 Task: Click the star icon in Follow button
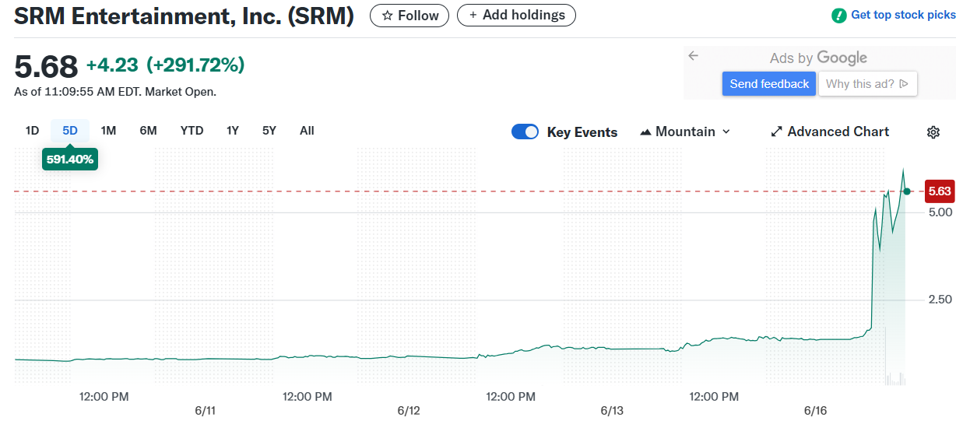tap(387, 16)
